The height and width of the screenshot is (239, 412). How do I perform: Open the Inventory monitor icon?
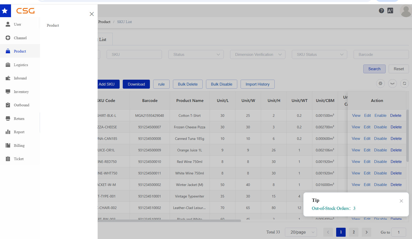click(x=8, y=92)
